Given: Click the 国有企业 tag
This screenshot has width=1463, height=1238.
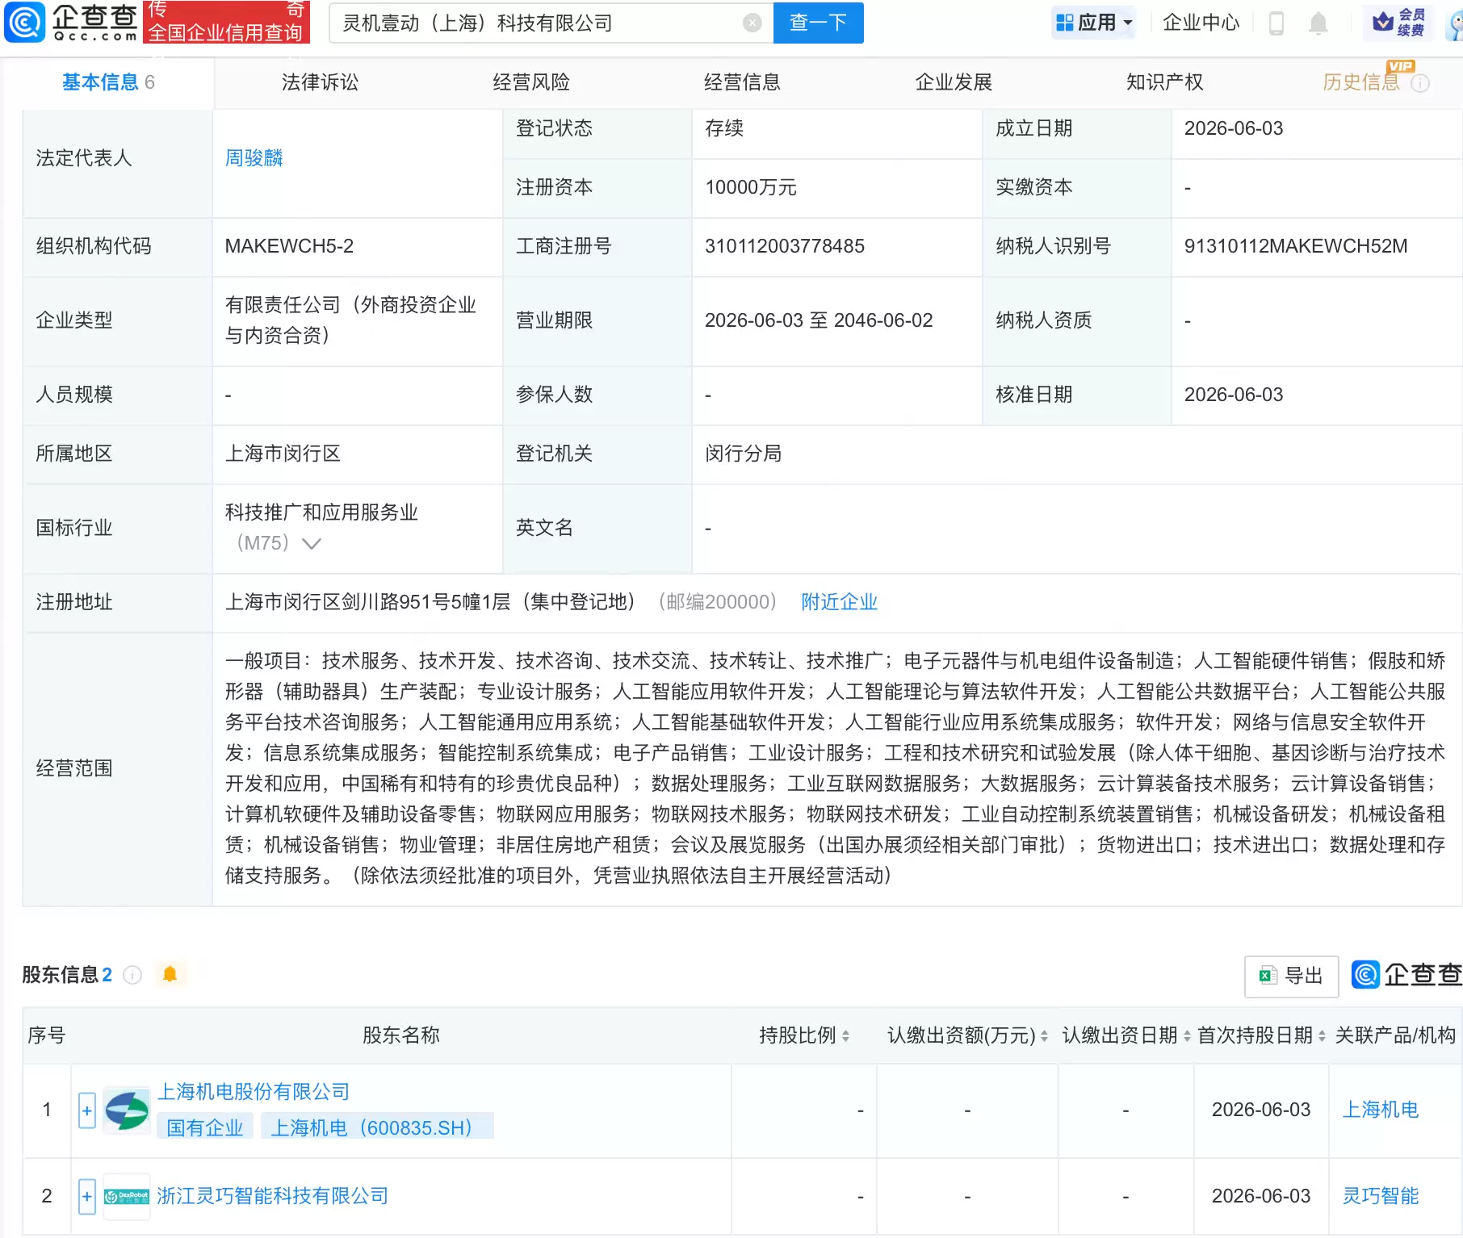Looking at the screenshot, I should coord(205,1127).
